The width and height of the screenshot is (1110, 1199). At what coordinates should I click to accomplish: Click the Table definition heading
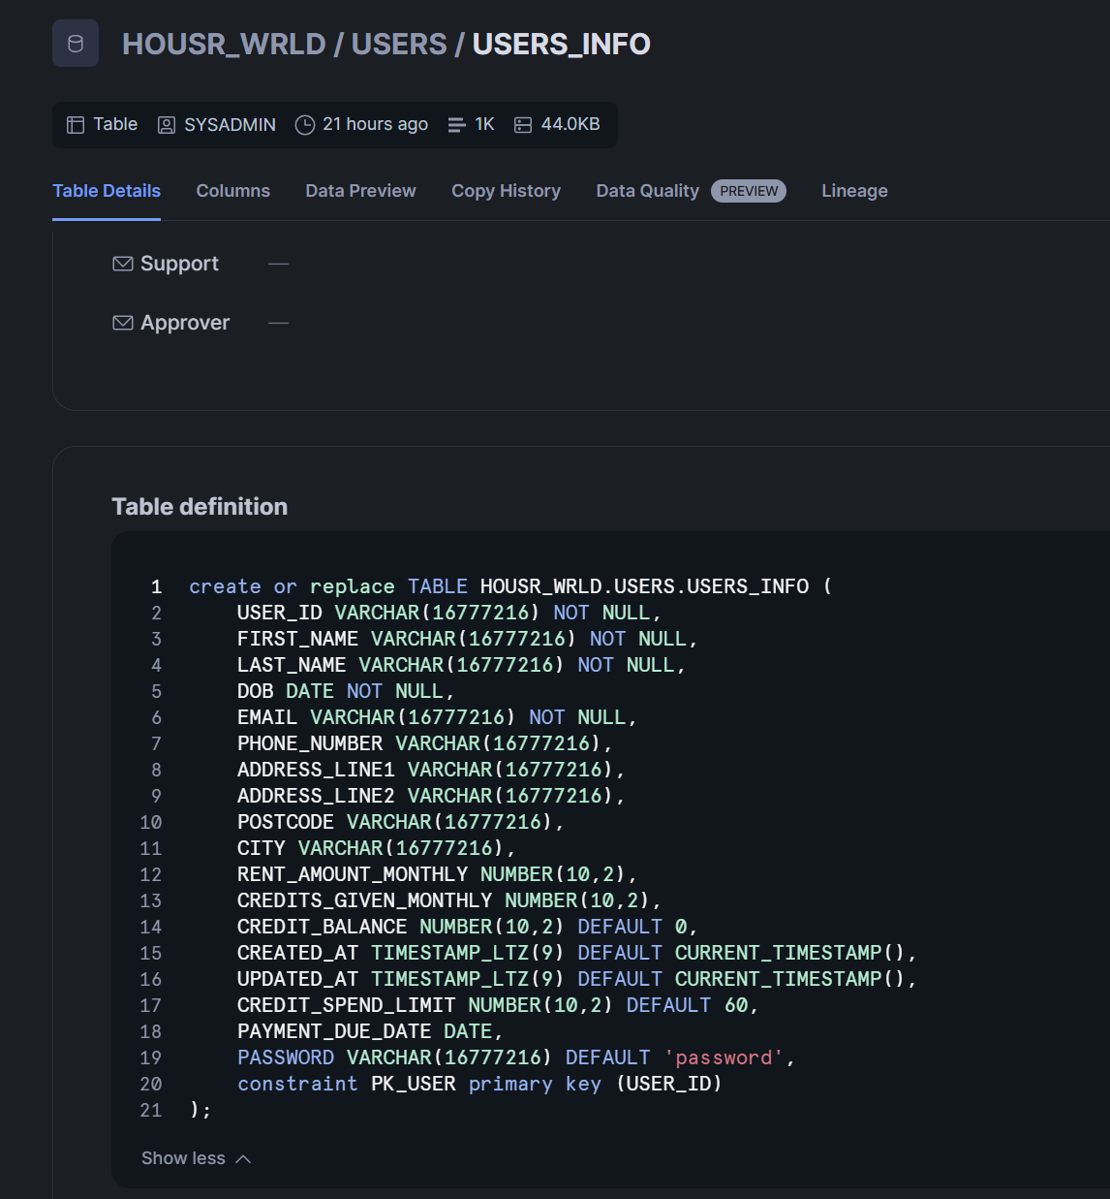pyautogui.click(x=200, y=507)
